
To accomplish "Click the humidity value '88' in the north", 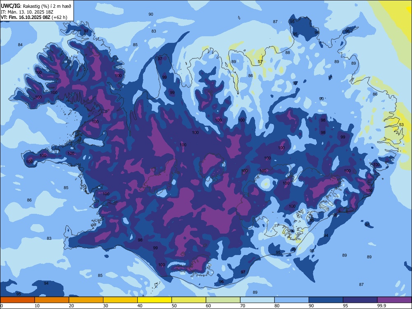I will click(288, 53).
